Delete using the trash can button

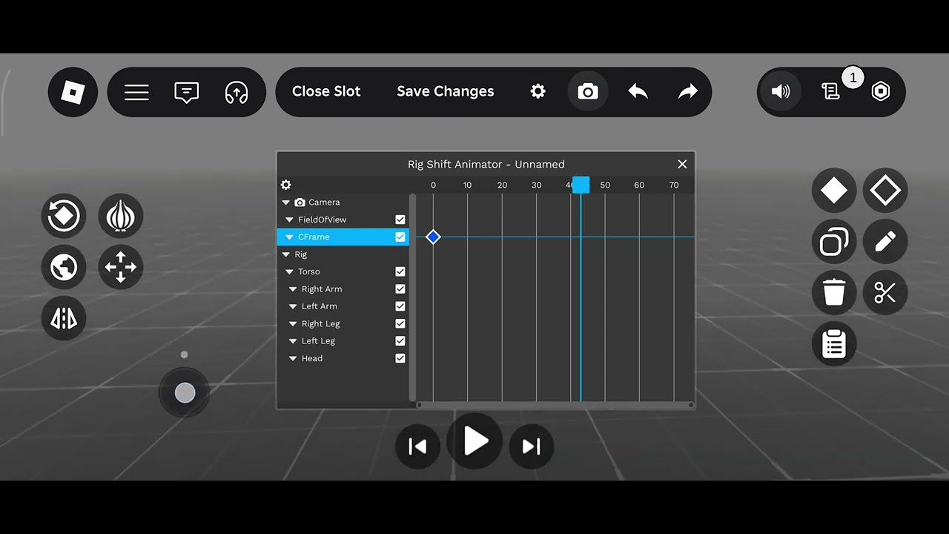point(834,293)
